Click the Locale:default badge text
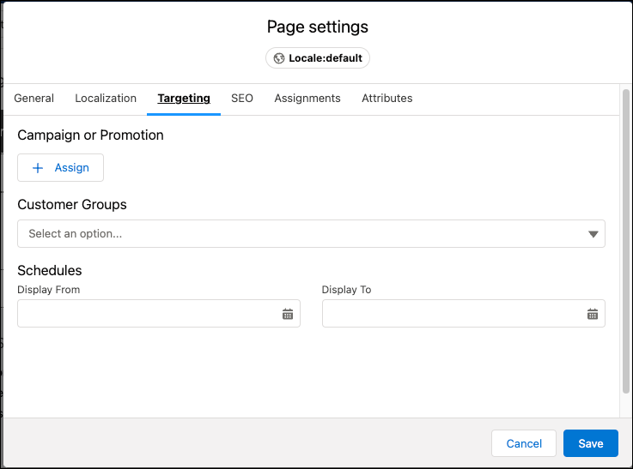 (x=326, y=58)
